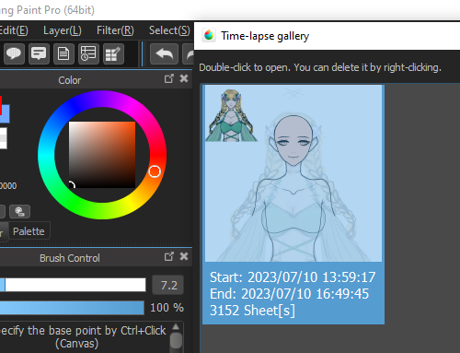Open the Filter(R) menu
Screen dimensions: 460x353
click(115, 30)
